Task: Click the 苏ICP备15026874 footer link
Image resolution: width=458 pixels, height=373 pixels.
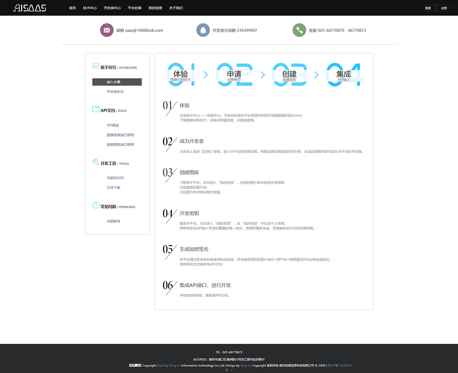Action: (340, 365)
